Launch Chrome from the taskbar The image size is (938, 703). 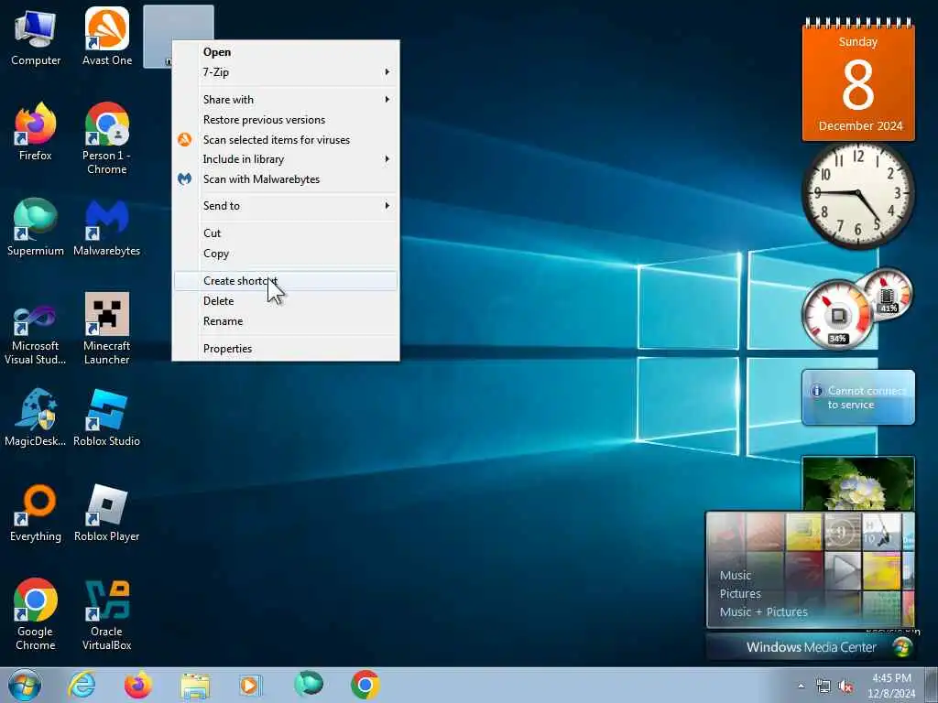365,685
